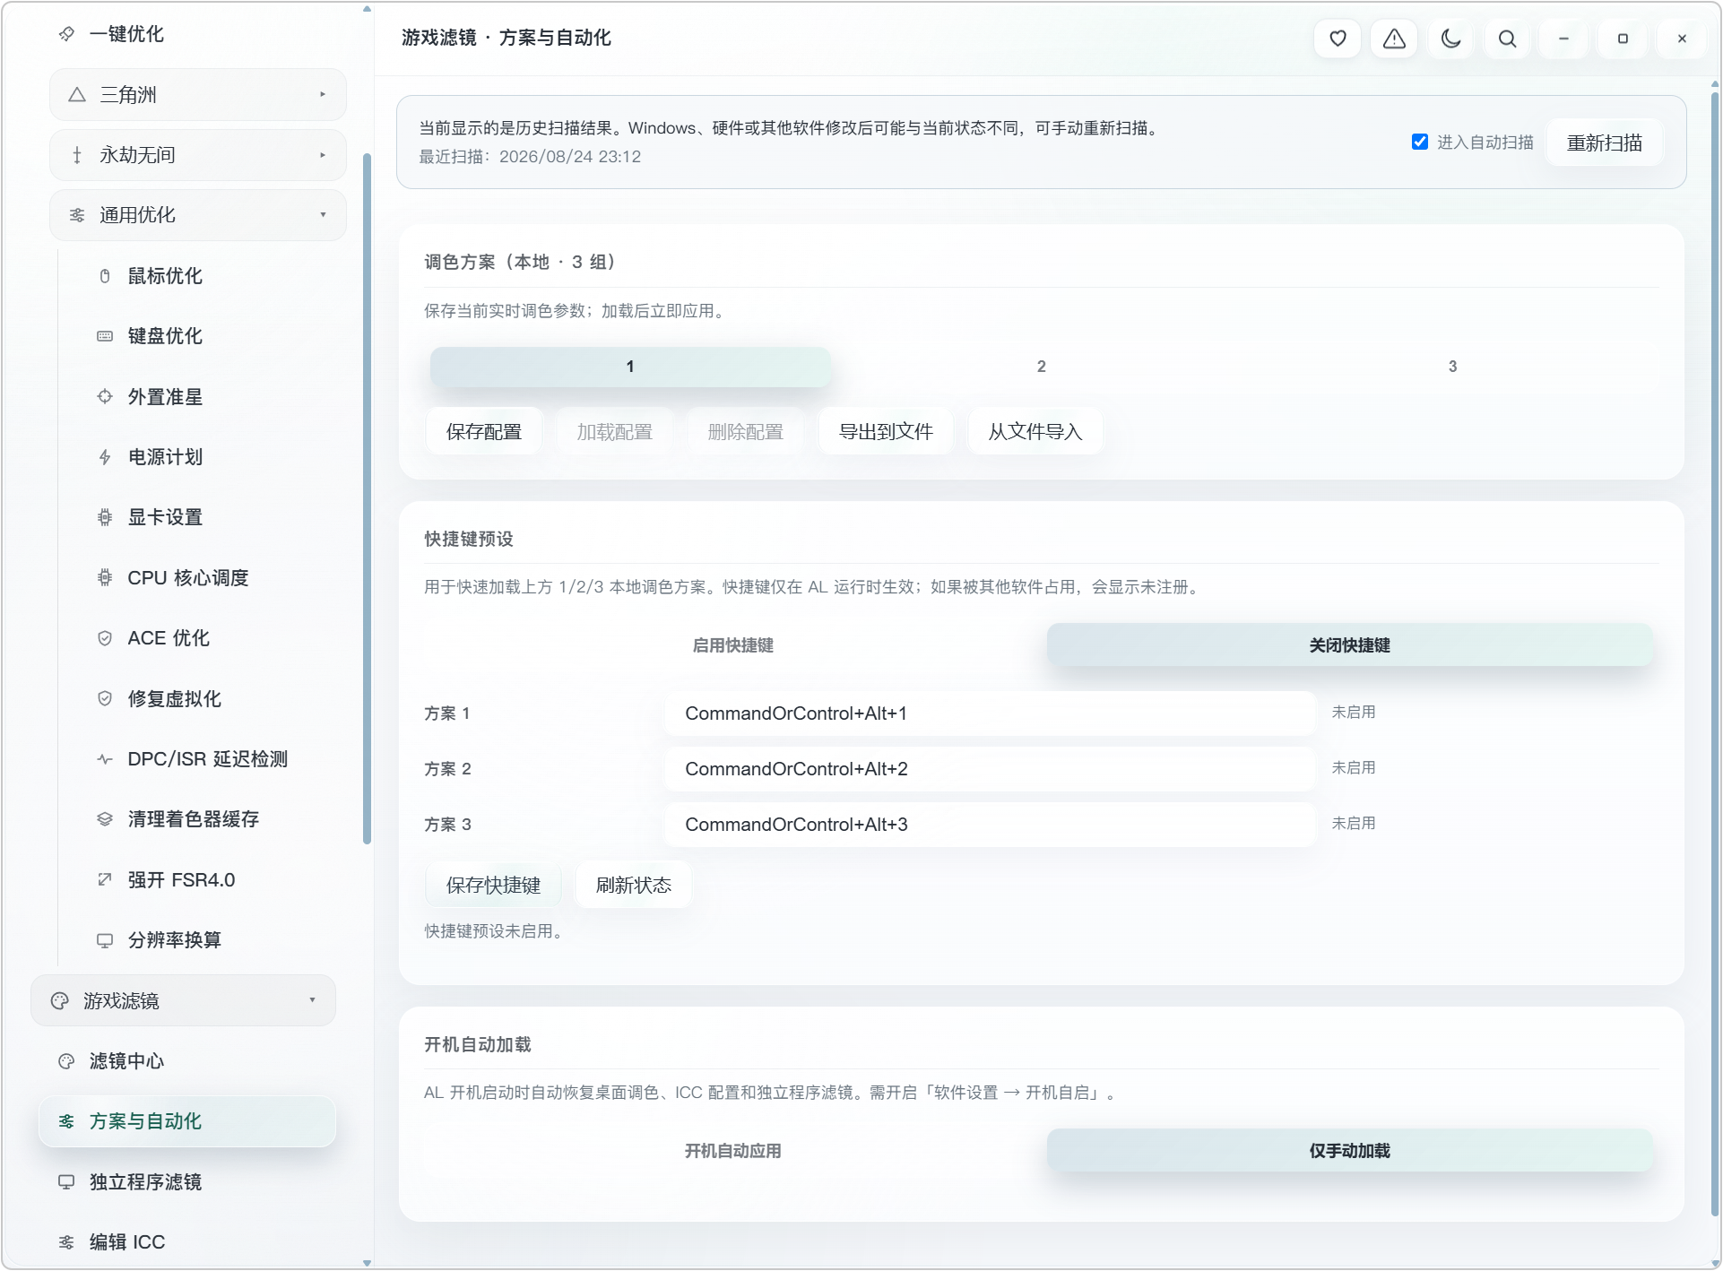Click the 删除配置 button

point(746,432)
